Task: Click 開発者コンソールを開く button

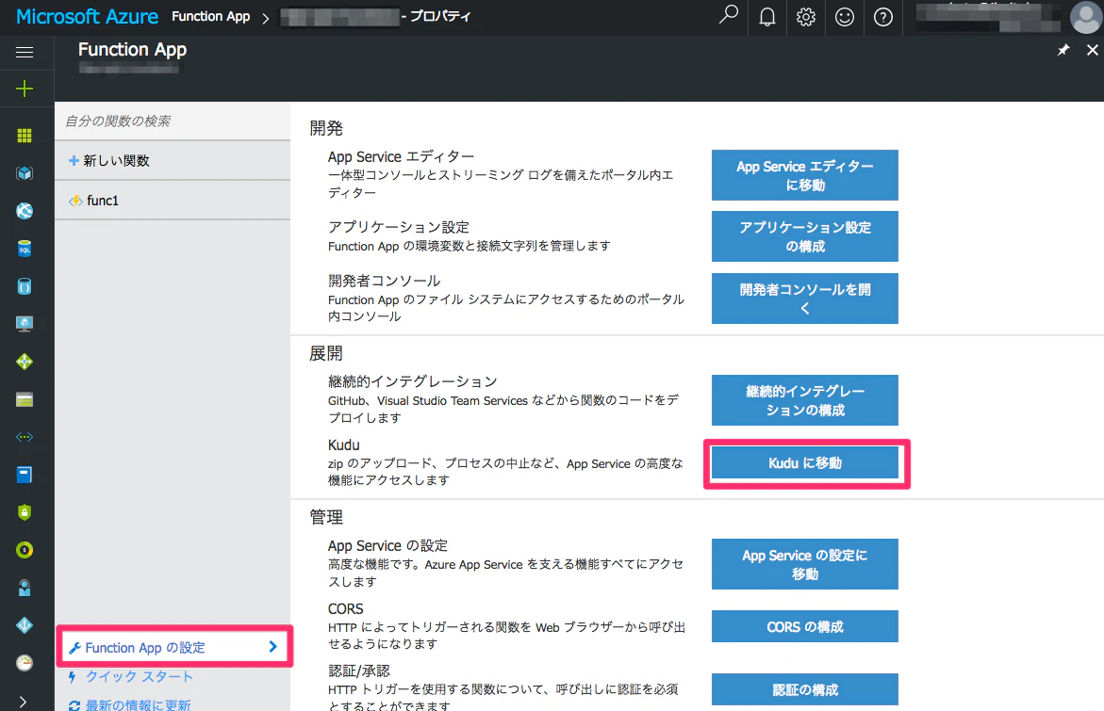Action: pyautogui.click(x=805, y=299)
